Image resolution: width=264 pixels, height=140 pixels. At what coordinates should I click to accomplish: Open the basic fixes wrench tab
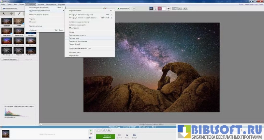point(4,14)
